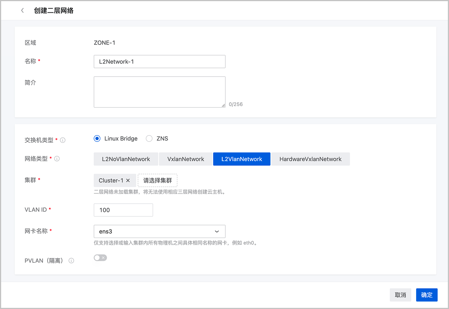Screen dimensions: 449x309
Task: Choose the L2NoVlanNetwork network type
Action: tap(126, 159)
